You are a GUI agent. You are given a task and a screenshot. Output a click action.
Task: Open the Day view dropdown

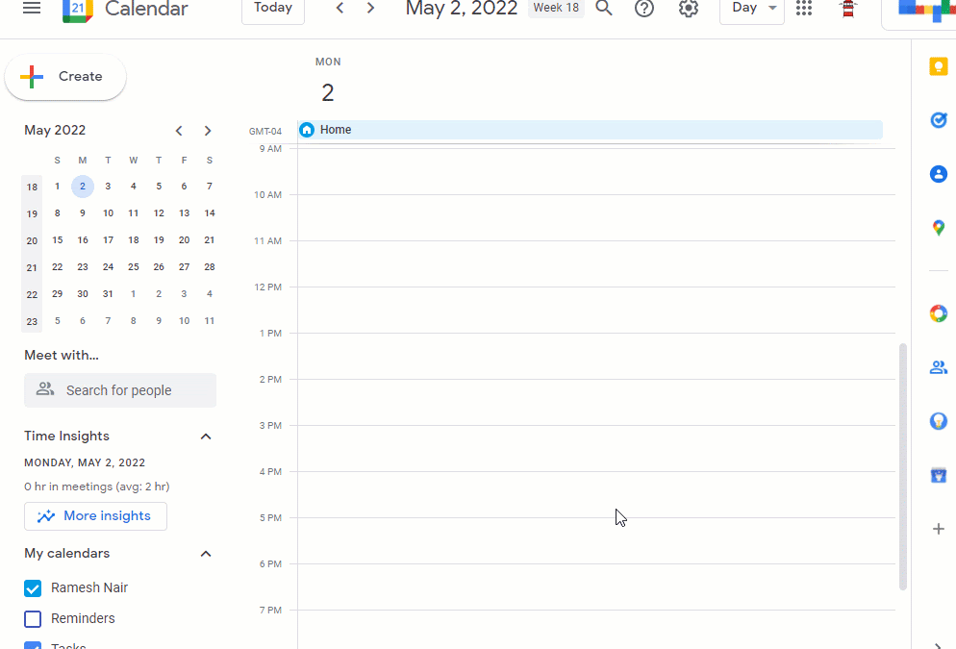point(752,9)
